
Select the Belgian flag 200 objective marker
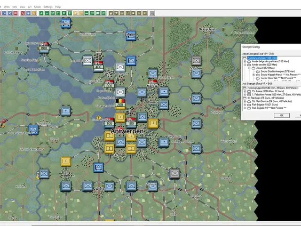point(120,105)
